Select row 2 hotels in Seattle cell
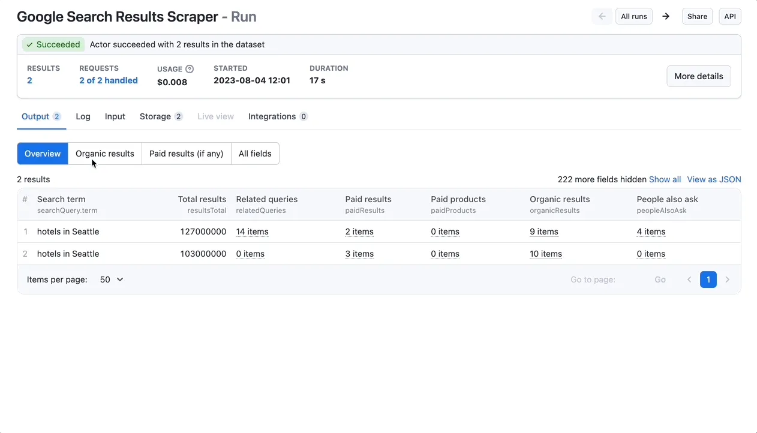Viewport: 757px width, 433px height. point(68,254)
